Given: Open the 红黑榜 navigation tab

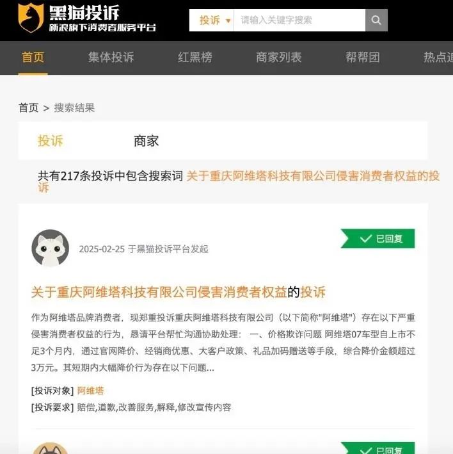Looking at the screenshot, I should pos(195,58).
